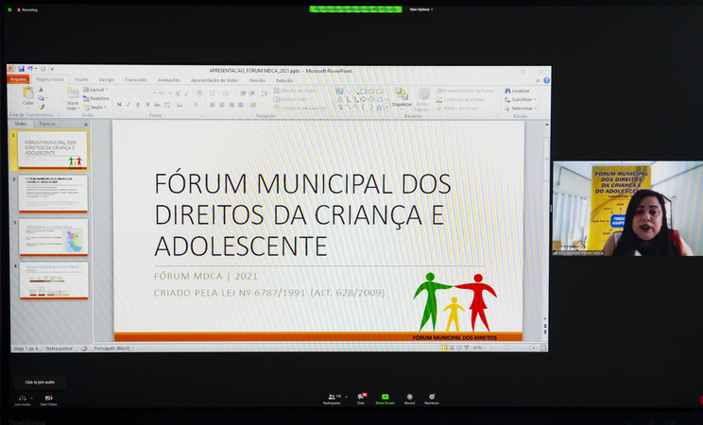Toggle underline formatting in the Fonte group
The width and height of the screenshot is (703, 425).
pos(138,105)
